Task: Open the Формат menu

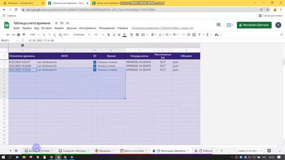Action: pyautogui.click(x=59, y=28)
